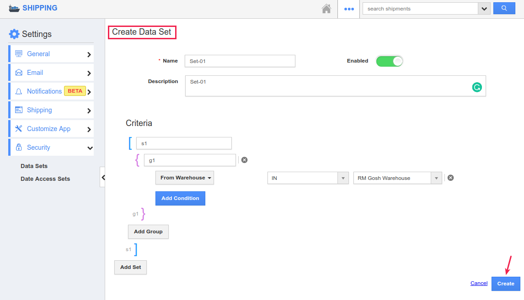Expand the search shipments dropdown arrow
The width and height of the screenshot is (524, 300).
point(484,9)
